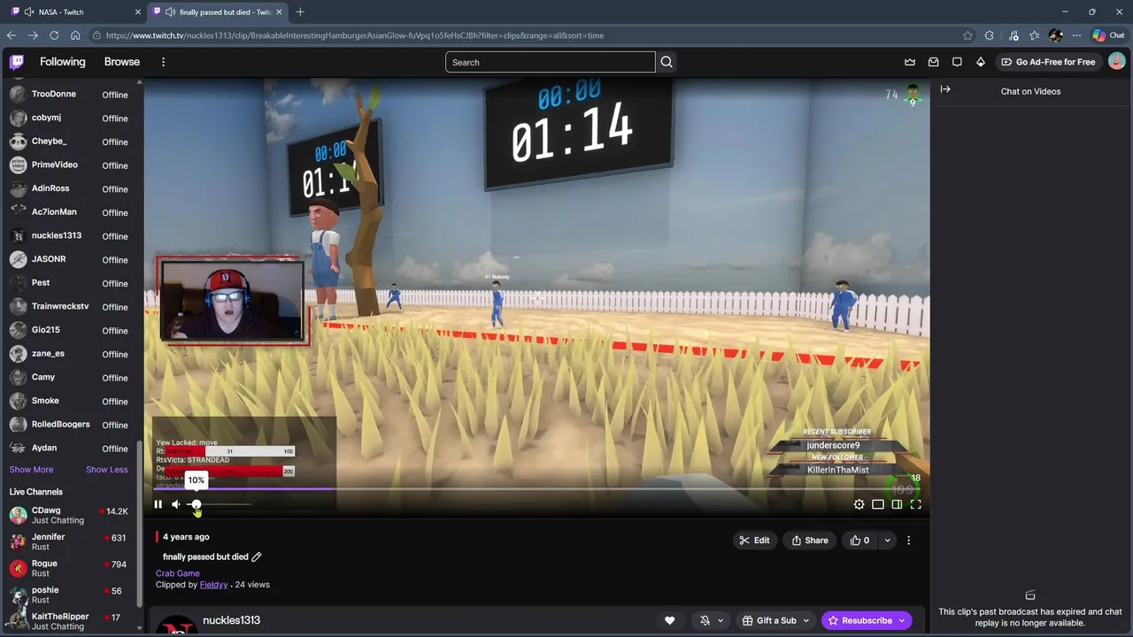The image size is (1133, 637).
Task: Open user profile avatar menu
Action: pos(1117,62)
